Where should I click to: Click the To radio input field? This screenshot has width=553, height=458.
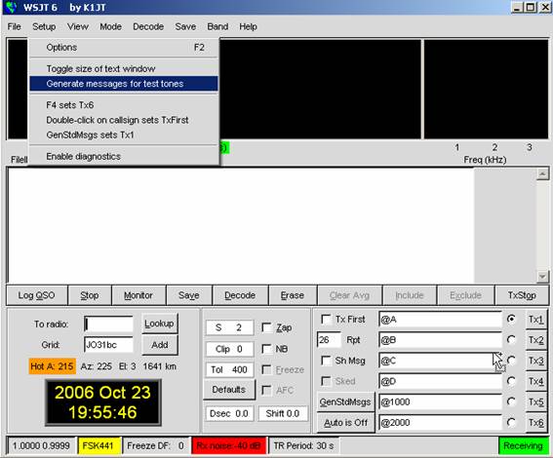tap(108, 324)
